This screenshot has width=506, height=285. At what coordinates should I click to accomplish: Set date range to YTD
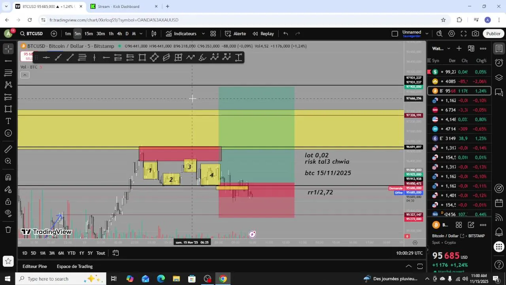point(71,253)
